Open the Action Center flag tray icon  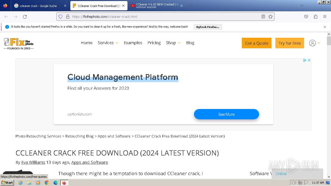tap(306, 183)
